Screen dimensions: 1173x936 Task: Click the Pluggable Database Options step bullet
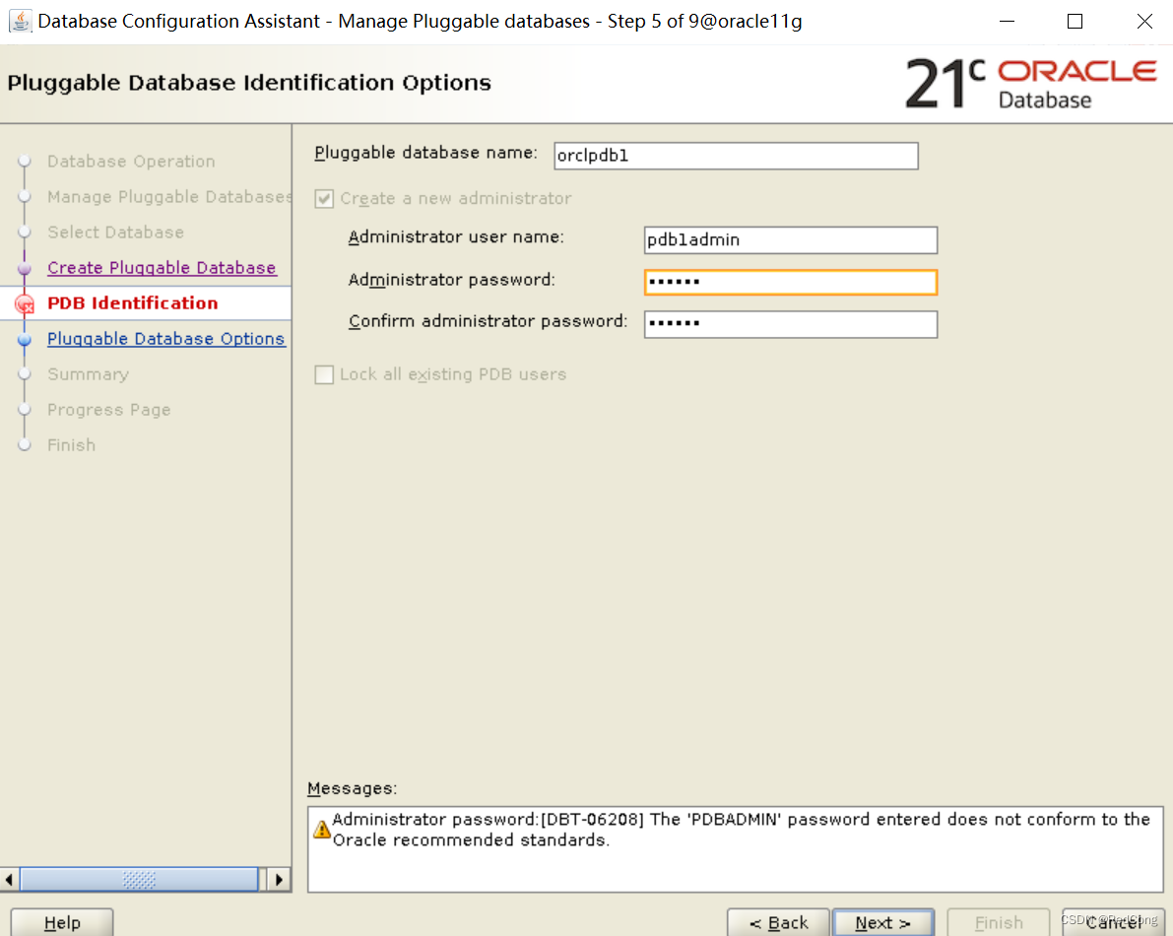(x=25, y=339)
